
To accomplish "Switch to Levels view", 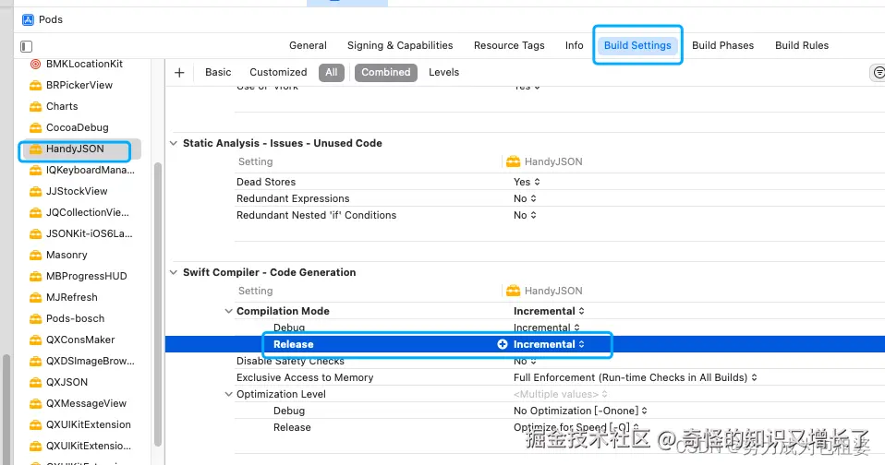I will tap(443, 72).
